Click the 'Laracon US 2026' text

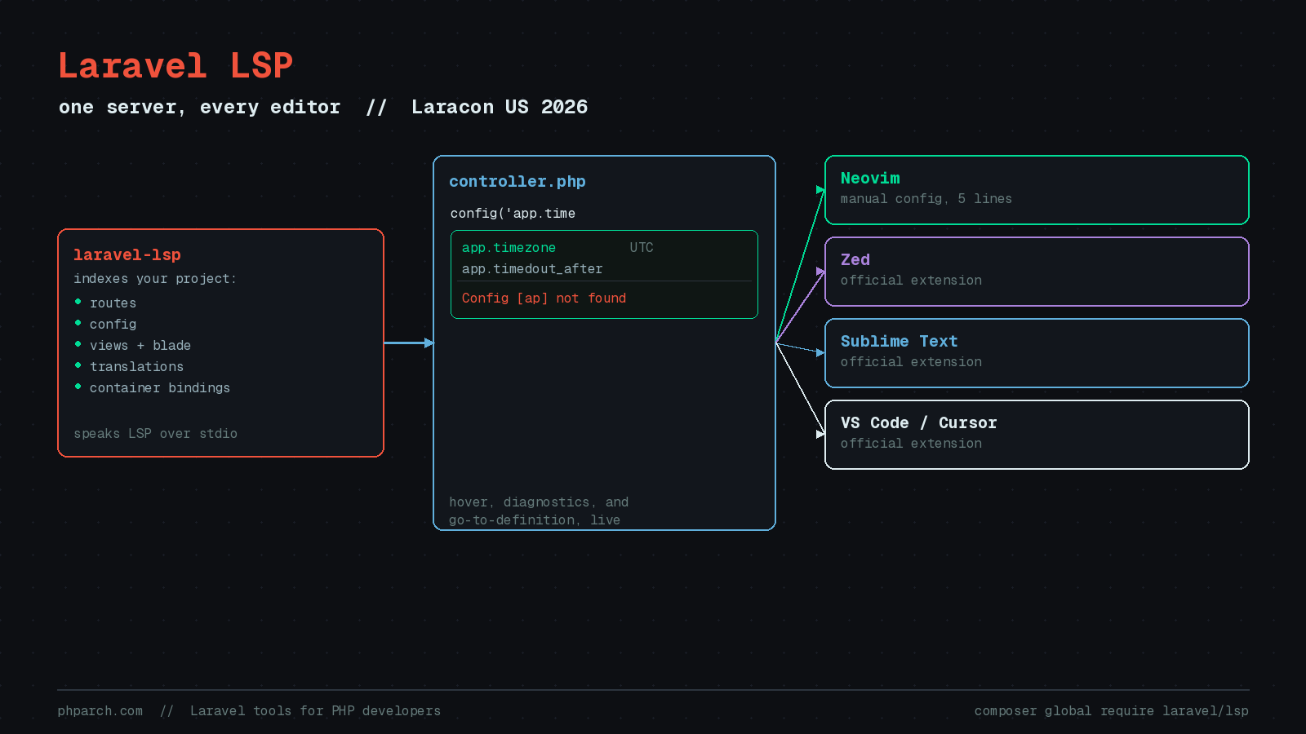pyautogui.click(x=500, y=107)
